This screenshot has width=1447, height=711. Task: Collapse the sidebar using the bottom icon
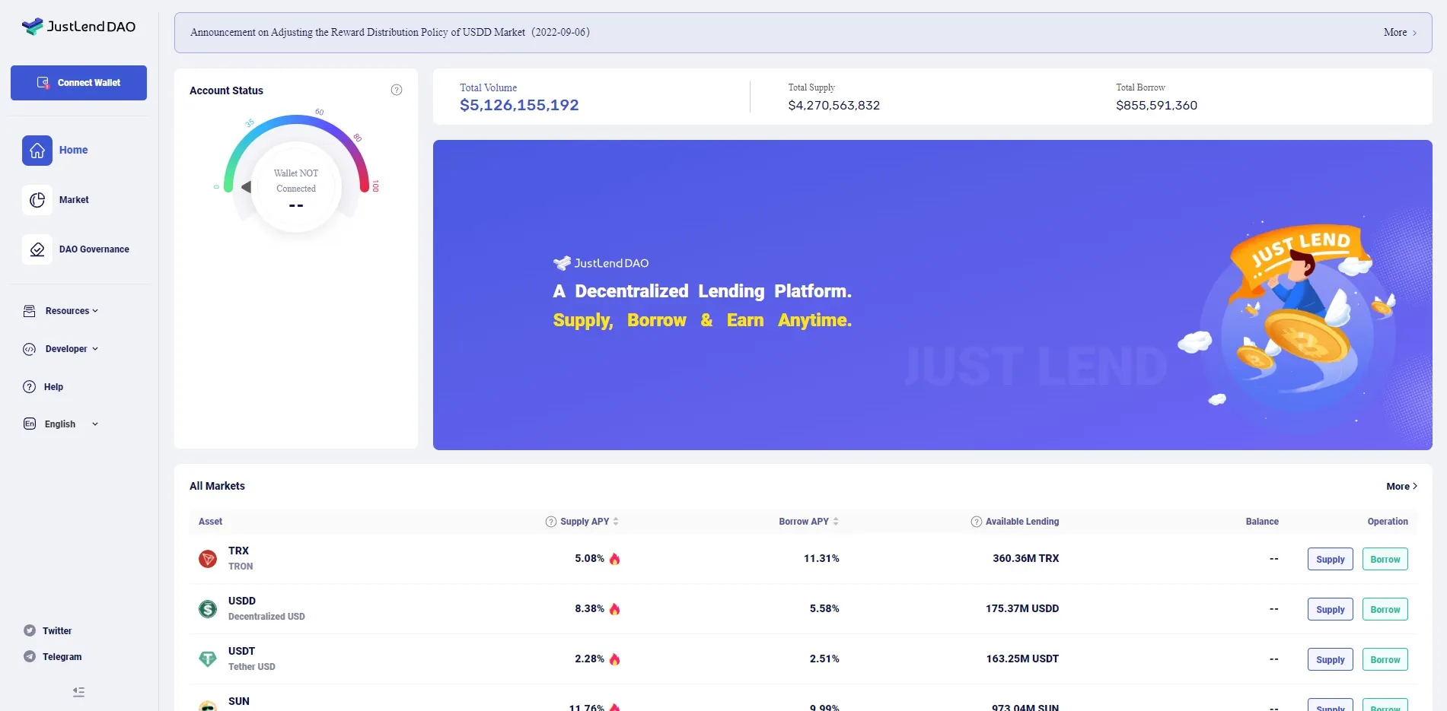pyautogui.click(x=78, y=692)
